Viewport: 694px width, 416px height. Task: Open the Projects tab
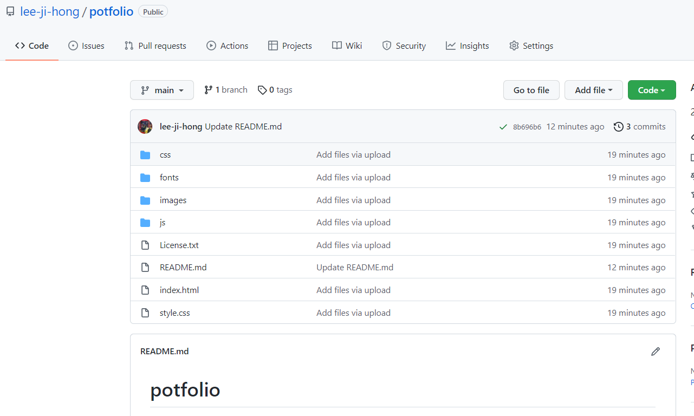pos(290,46)
